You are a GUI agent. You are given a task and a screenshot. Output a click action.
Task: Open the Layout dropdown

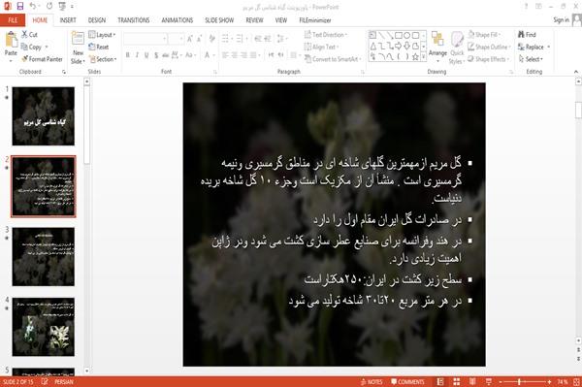pos(102,35)
